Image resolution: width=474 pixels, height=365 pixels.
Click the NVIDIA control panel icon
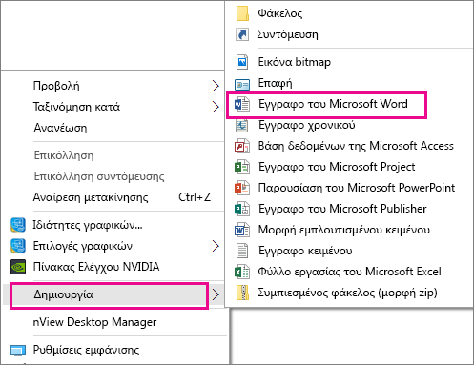pos(18,267)
